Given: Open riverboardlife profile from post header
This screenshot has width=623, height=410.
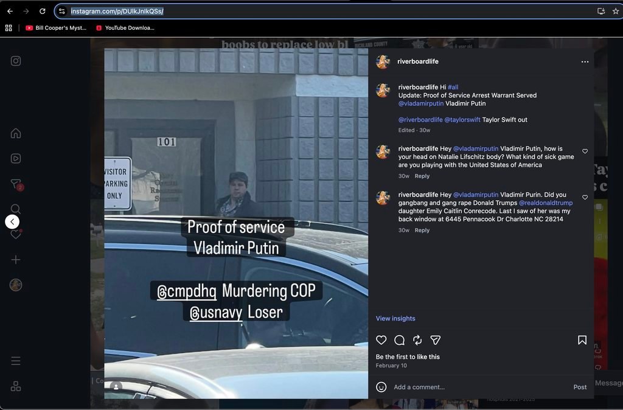Looking at the screenshot, I should coord(418,61).
